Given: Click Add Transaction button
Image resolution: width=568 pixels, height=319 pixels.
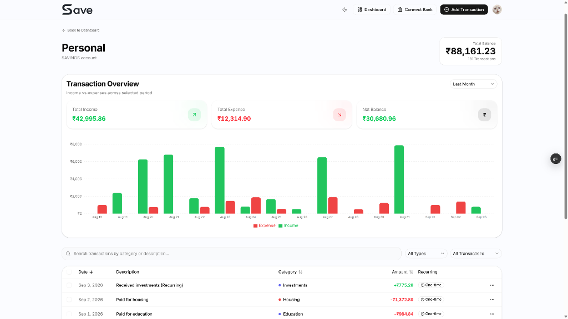Looking at the screenshot, I should pos(464,9).
